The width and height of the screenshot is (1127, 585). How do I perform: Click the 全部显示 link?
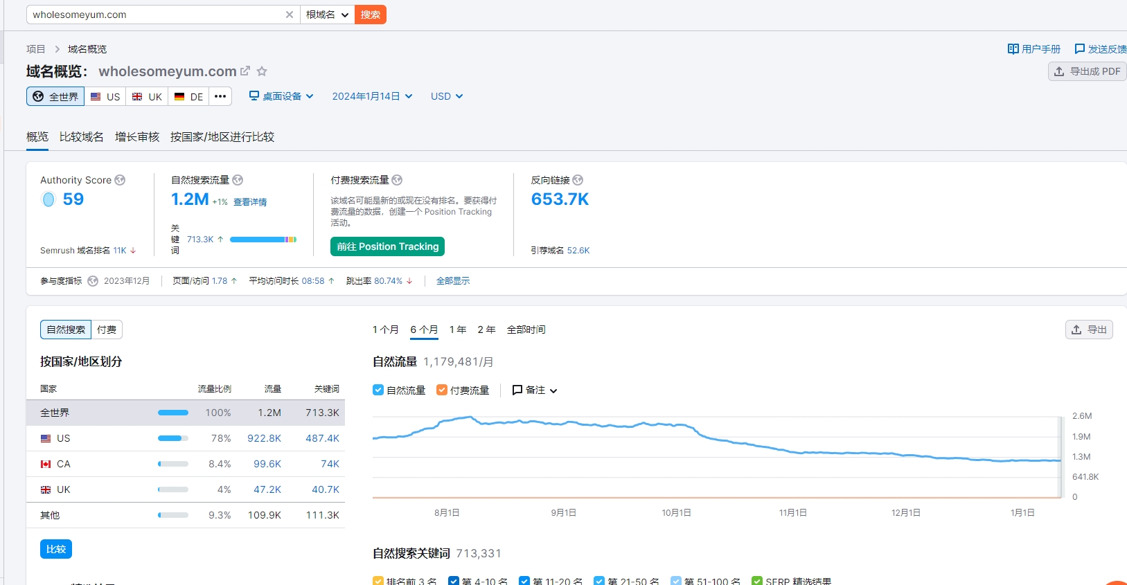click(453, 281)
